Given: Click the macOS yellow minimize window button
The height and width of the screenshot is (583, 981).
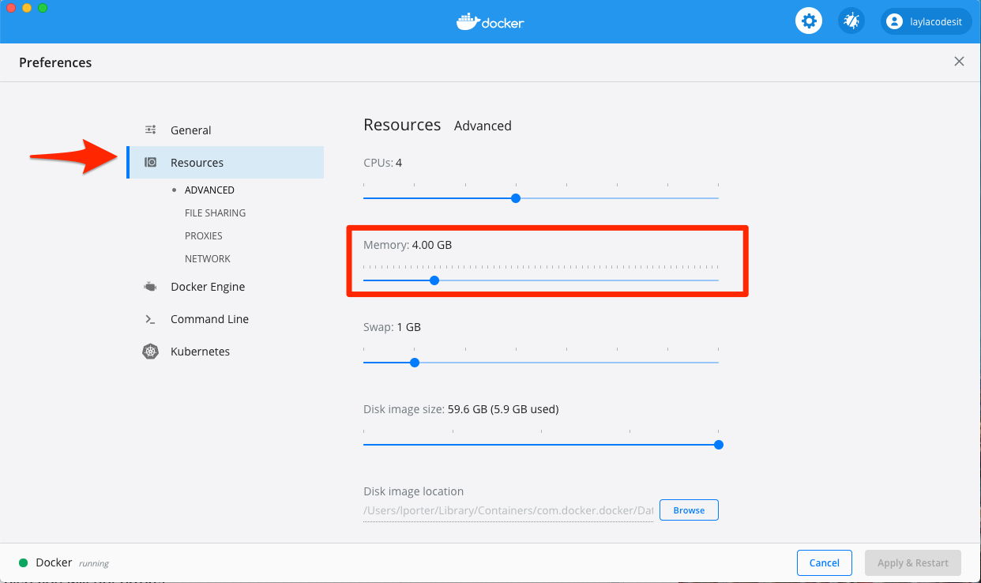Looking at the screenshot, I should 27,8.
